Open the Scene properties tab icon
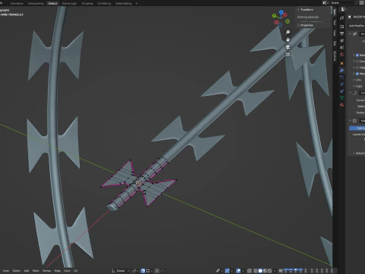Viewport: 365px width, 274px height. pos(342,47)
